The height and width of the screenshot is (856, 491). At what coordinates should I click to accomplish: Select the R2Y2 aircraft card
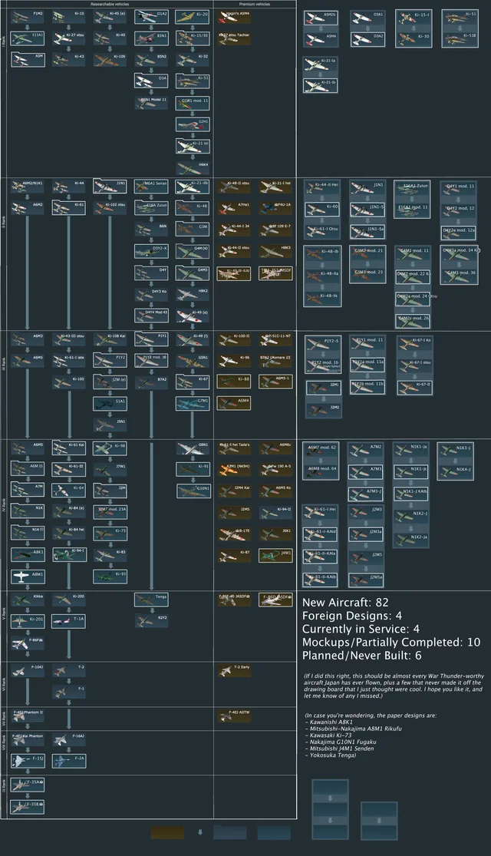[x=151, y=621]
